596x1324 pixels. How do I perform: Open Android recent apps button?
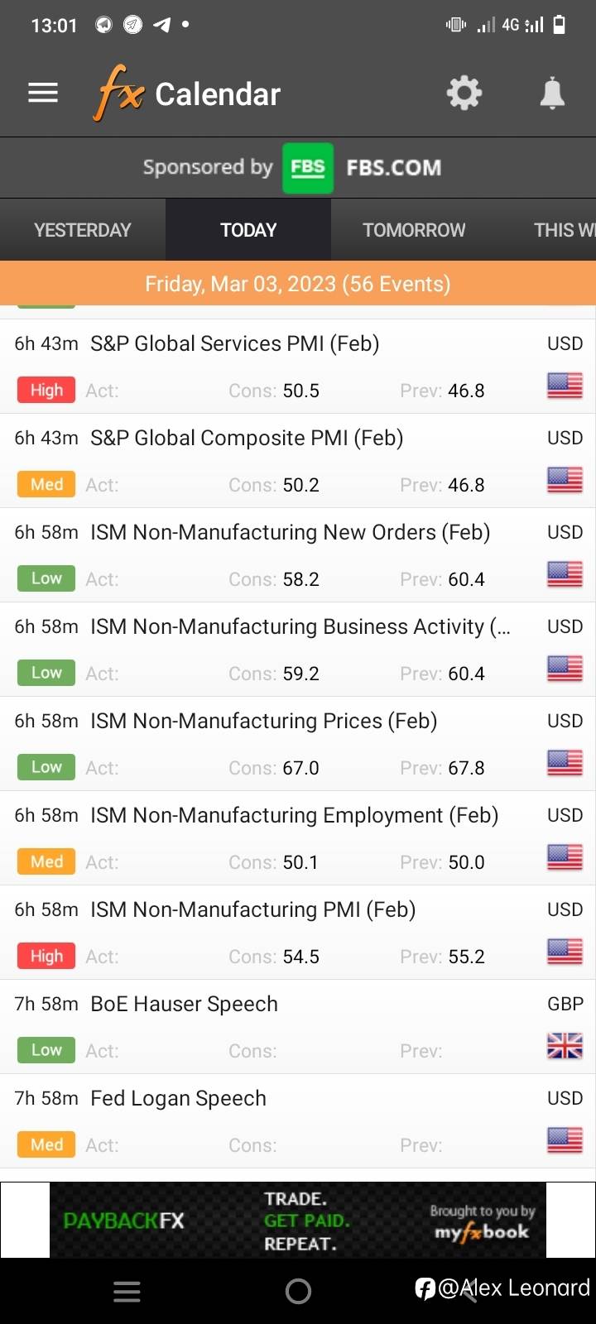point(127,1292)
